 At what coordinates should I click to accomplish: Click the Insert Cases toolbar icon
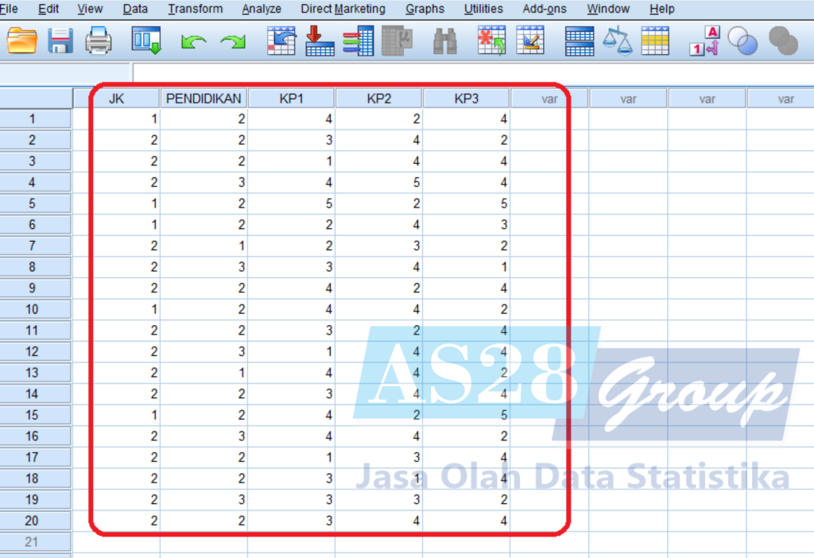pos(491,41)
